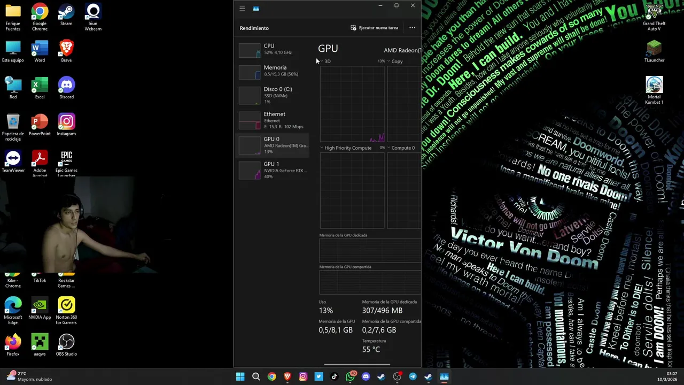684x385 pixels.
Task: Open the Task Manager hamburger navigation menu
Action: [242, 9]
